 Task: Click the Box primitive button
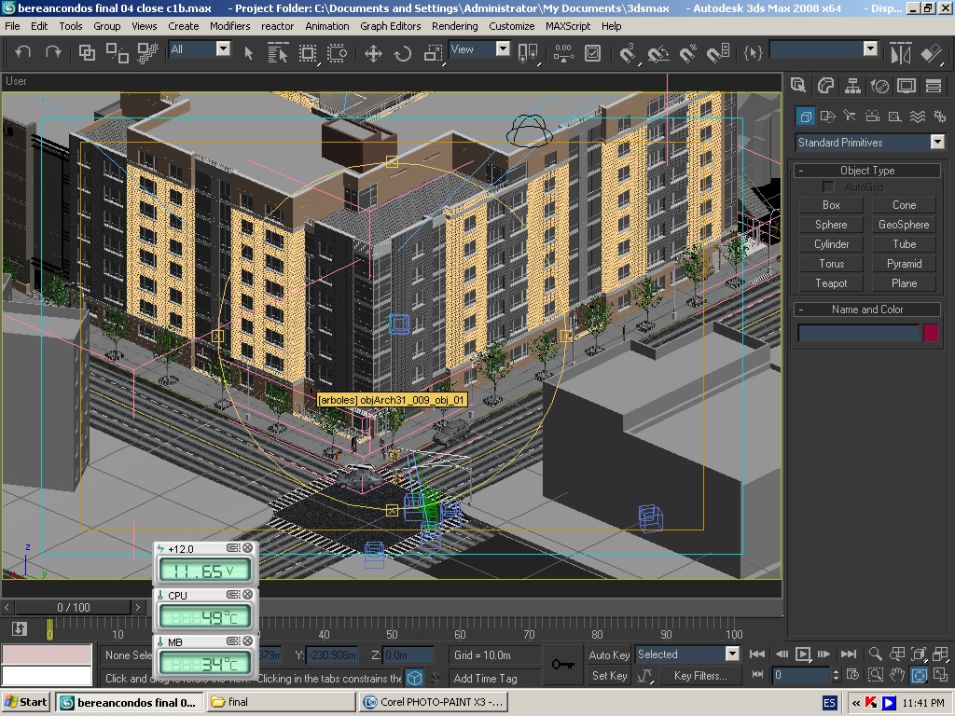coord(831,205)
